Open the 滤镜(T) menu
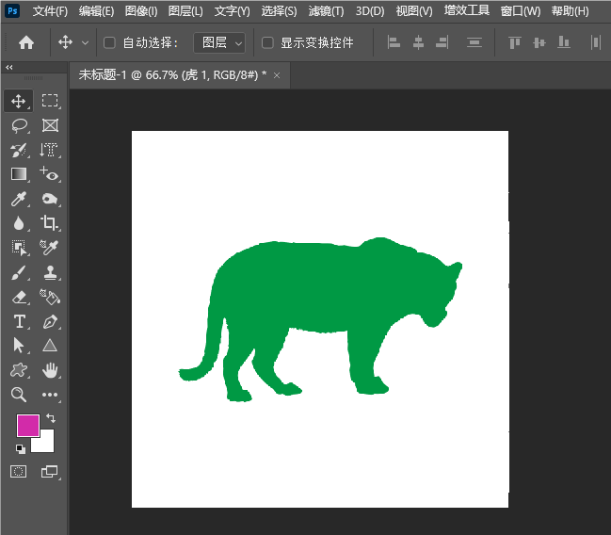611x535 pixels. click(x=326, y=11)
